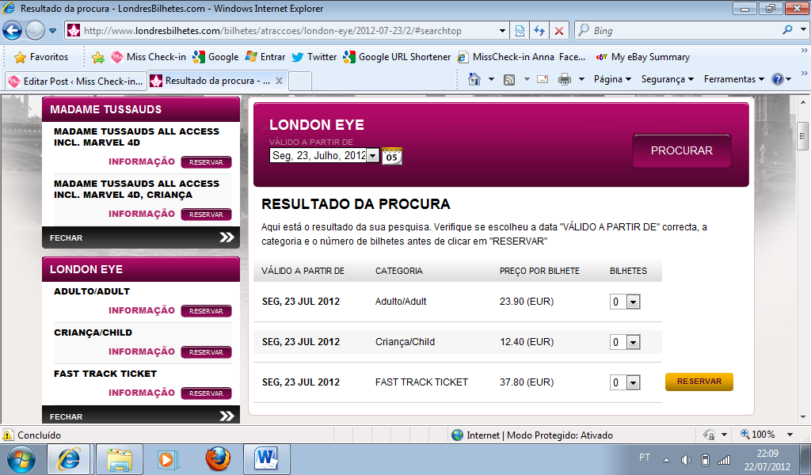The image size is (811, 475).
Task: Click the yellow RESERVAR button
Action: click(x=699, y=382)
